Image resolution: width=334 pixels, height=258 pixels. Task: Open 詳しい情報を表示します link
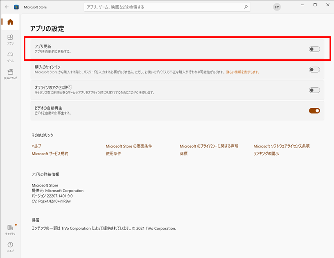point(243,72)
